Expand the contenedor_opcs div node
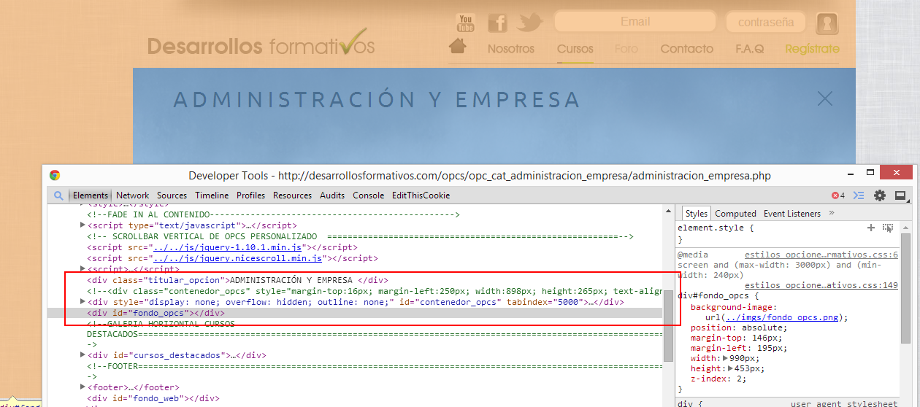920x407 pixels. click(83, 301)
